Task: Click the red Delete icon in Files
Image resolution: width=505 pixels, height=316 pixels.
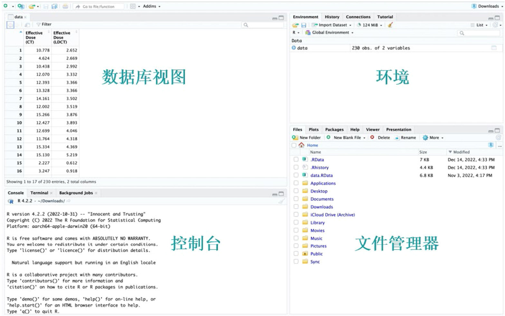Action: 372,138
